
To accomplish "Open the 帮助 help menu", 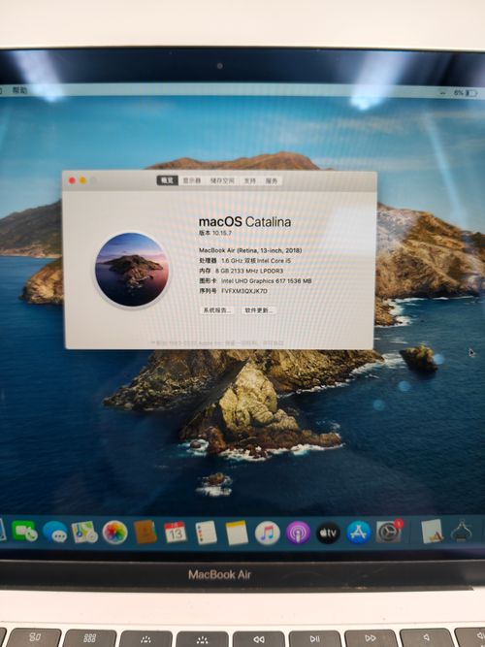I will (19, 90).
